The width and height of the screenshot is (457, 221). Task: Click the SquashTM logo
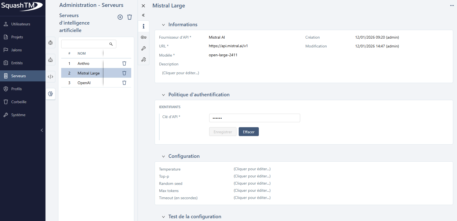coord(22,6)
